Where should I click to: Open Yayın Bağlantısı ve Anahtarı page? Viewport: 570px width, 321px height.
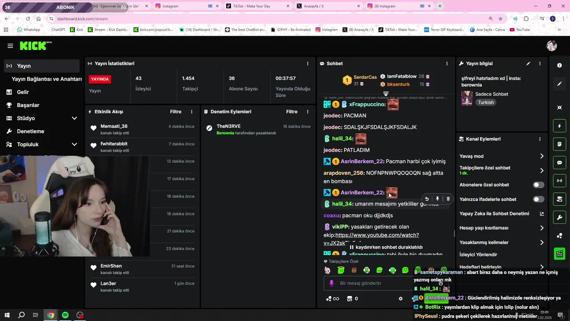click(x=47, y=79)
